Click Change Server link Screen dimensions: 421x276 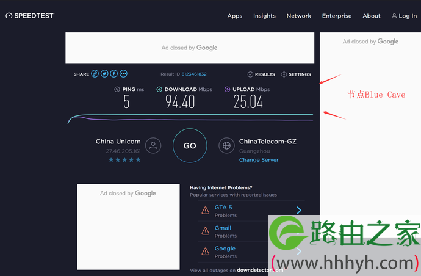(x=259, y=160)
